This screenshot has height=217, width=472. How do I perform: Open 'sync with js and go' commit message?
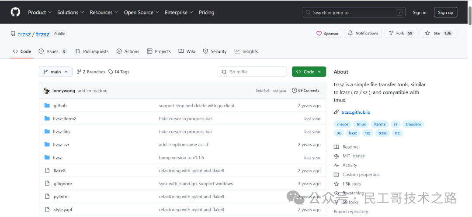(196, 184)
